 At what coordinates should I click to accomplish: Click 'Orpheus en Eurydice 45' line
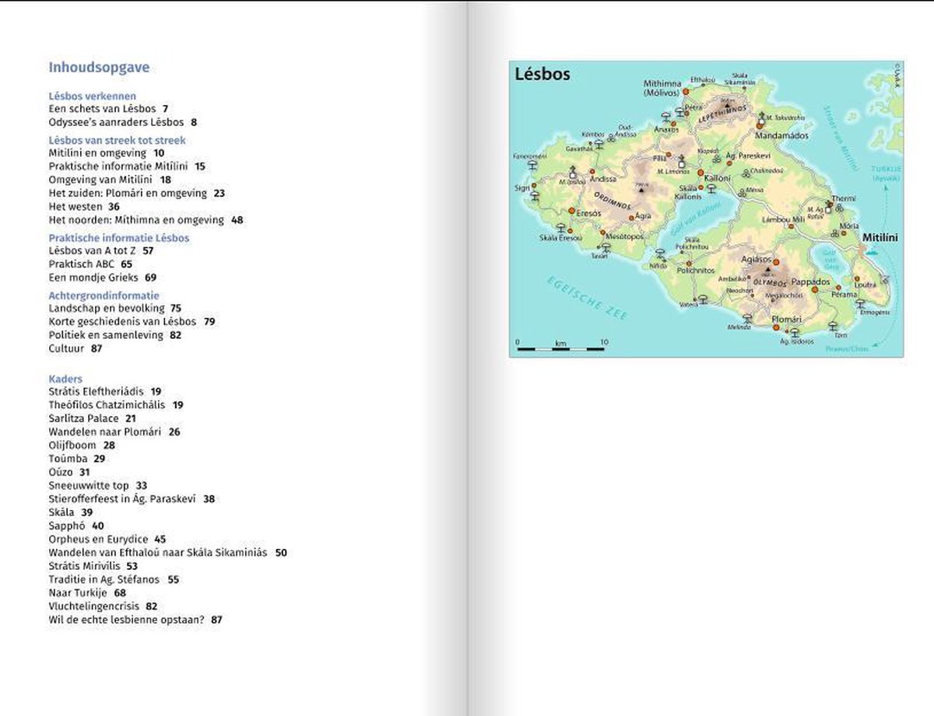(x=107, y=539)
